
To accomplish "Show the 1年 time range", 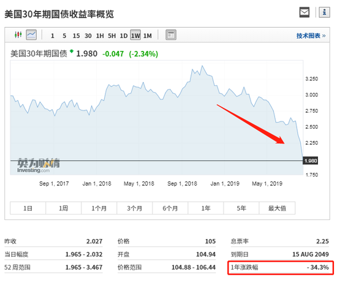I will pos(206,208).
